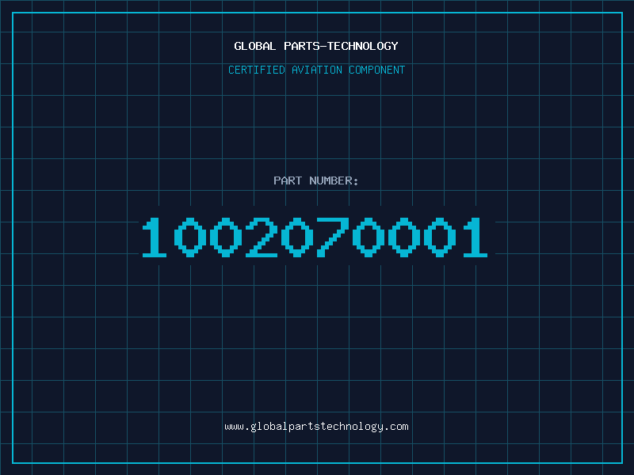The width and height of the screenshot is (634, 475).
Task: Select the CERTIFIED AVIATION COMPONENT subtitle
Action: pyautogui.click(x=316, y=70)
